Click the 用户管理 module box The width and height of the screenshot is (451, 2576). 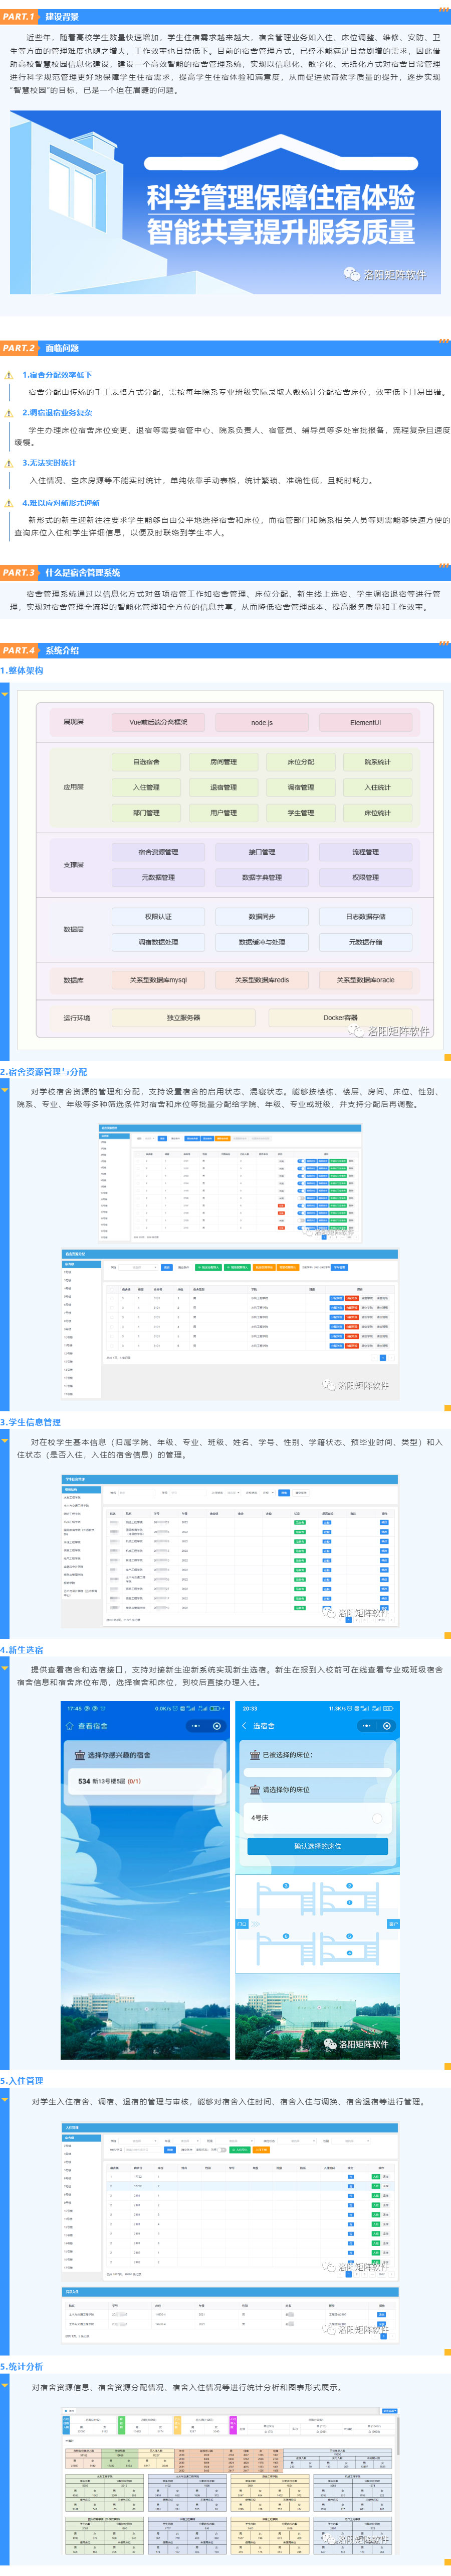click(223, 813)
